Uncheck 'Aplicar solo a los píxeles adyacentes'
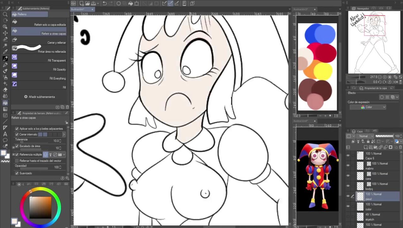The height and width of the screenshot is (228, 403). (17, 129)
